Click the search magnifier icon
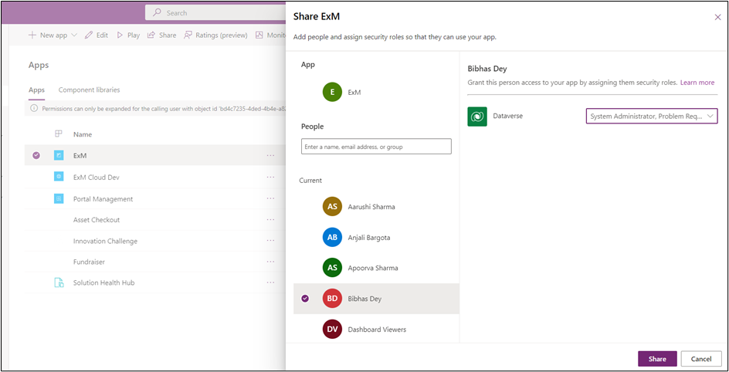 158,13
